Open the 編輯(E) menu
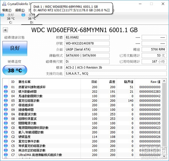Viewport: 169px width, 161px height. pyautogui.click(x=20, y=10)
